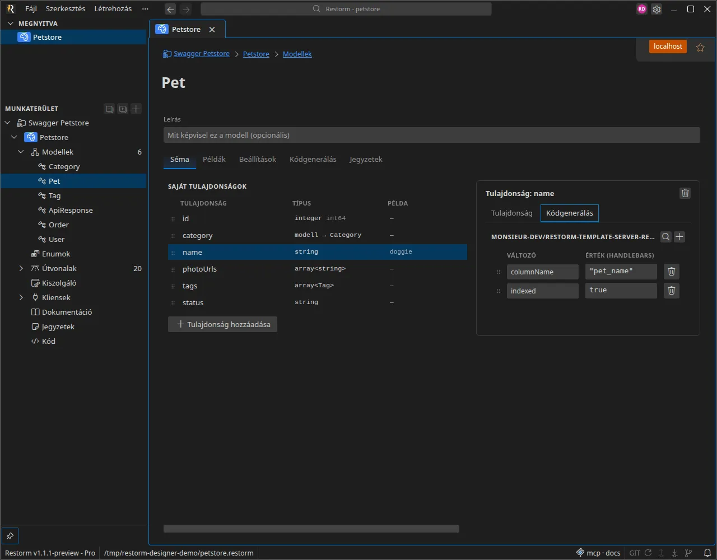Click the Petstore breadcrumb link
The image size is (717, 560).
click(256, 54)
